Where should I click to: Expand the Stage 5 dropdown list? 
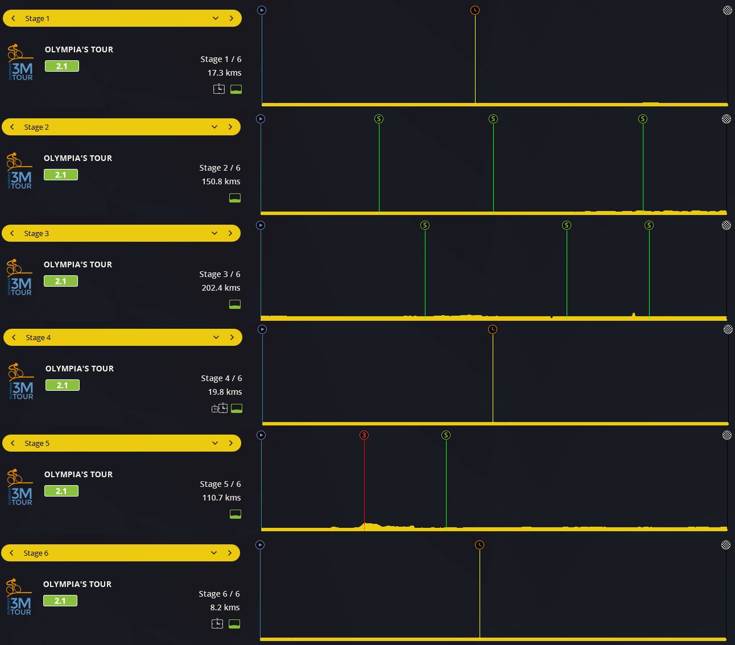click(215, 443)
